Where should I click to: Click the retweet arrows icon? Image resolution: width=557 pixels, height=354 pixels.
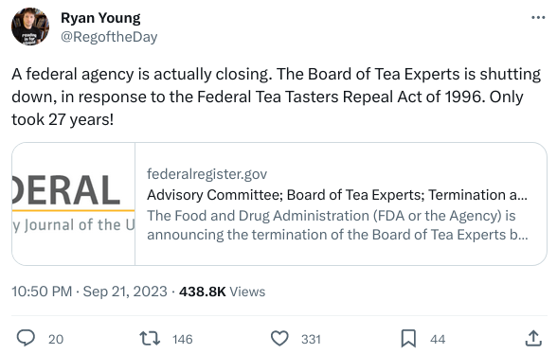point(150,338)
